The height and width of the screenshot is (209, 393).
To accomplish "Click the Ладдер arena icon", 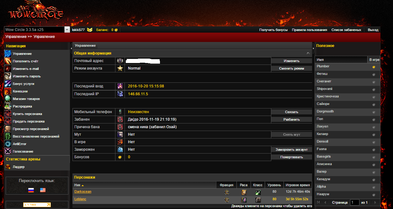I will [x=8, y=167].
